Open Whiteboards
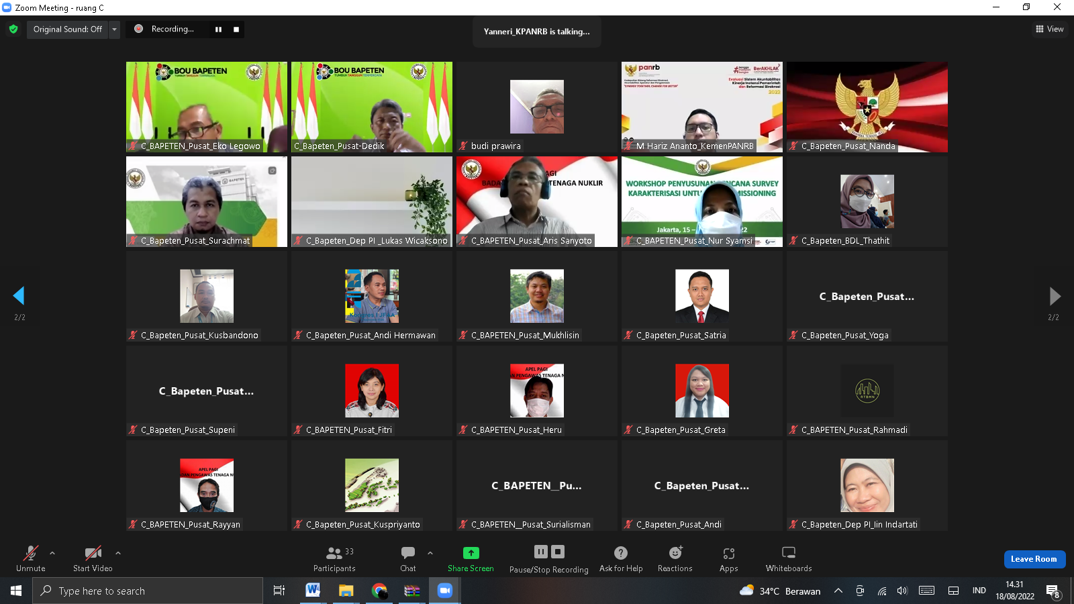 pyautogui.click(x=788, y=558)
